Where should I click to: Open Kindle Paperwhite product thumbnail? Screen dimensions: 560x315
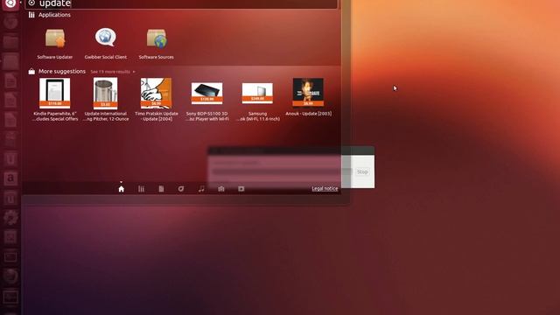point(55,94)
